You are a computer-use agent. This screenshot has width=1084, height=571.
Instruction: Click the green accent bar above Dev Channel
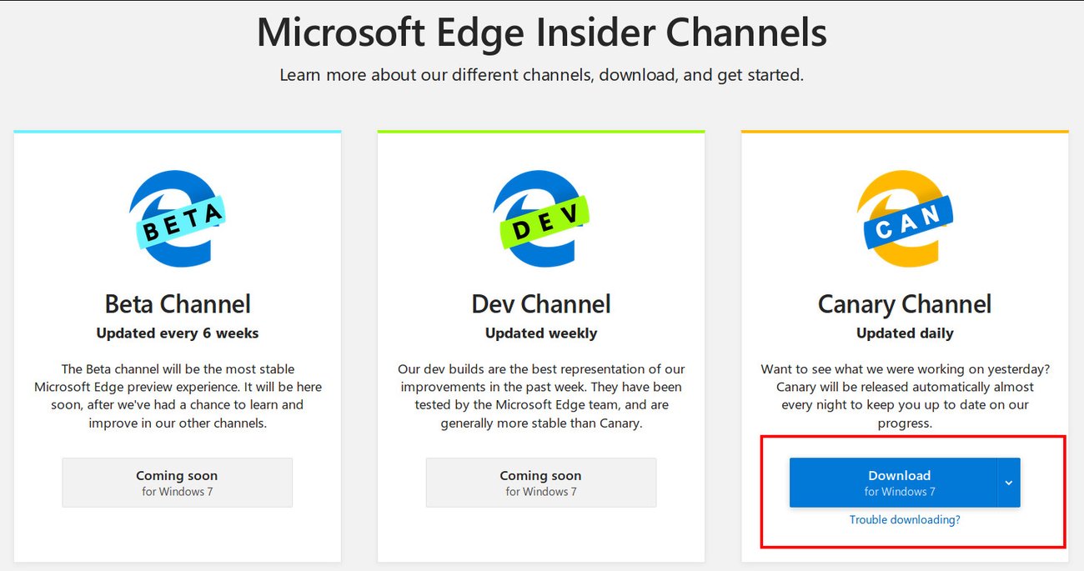click(x=541, y=131)
